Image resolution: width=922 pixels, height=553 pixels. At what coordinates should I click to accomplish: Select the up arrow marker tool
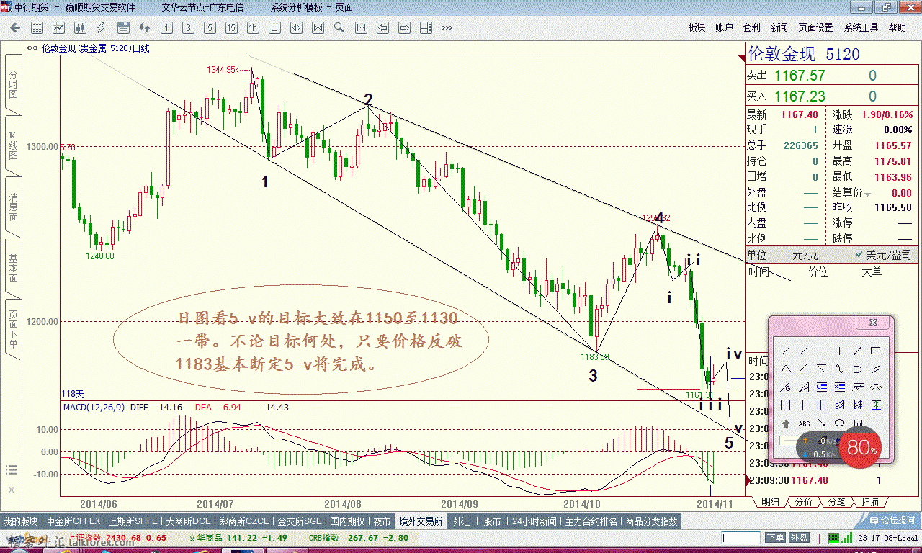(786, 423)
